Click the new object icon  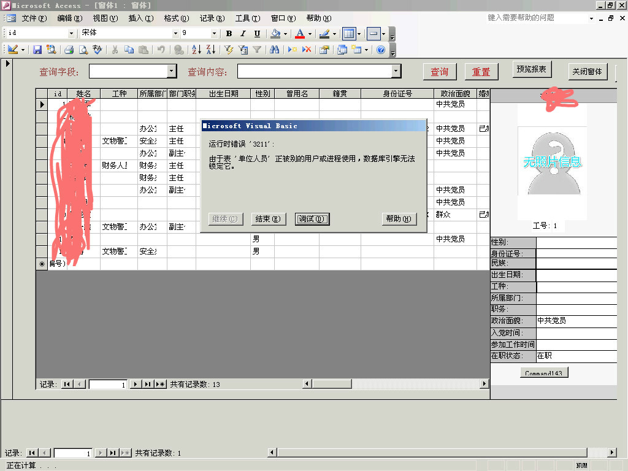[356, 49]
